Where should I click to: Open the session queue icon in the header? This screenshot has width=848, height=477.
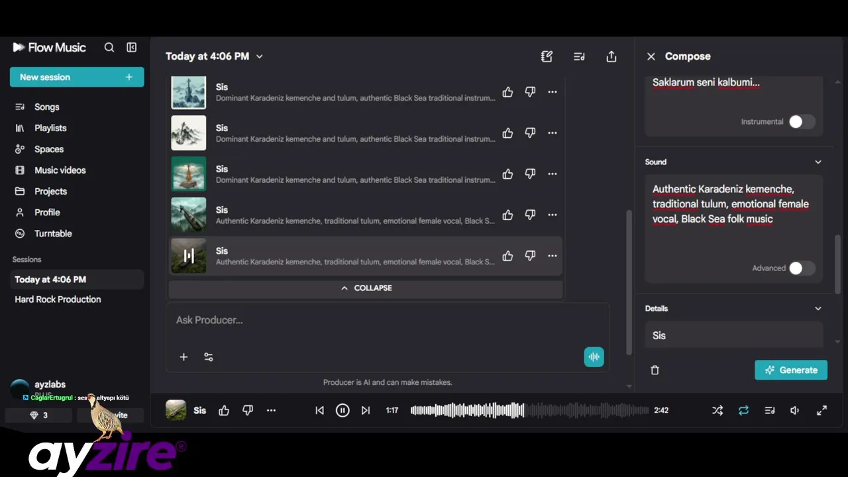click(579, 56)
